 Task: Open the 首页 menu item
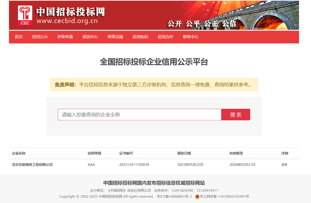coord(19,37)
